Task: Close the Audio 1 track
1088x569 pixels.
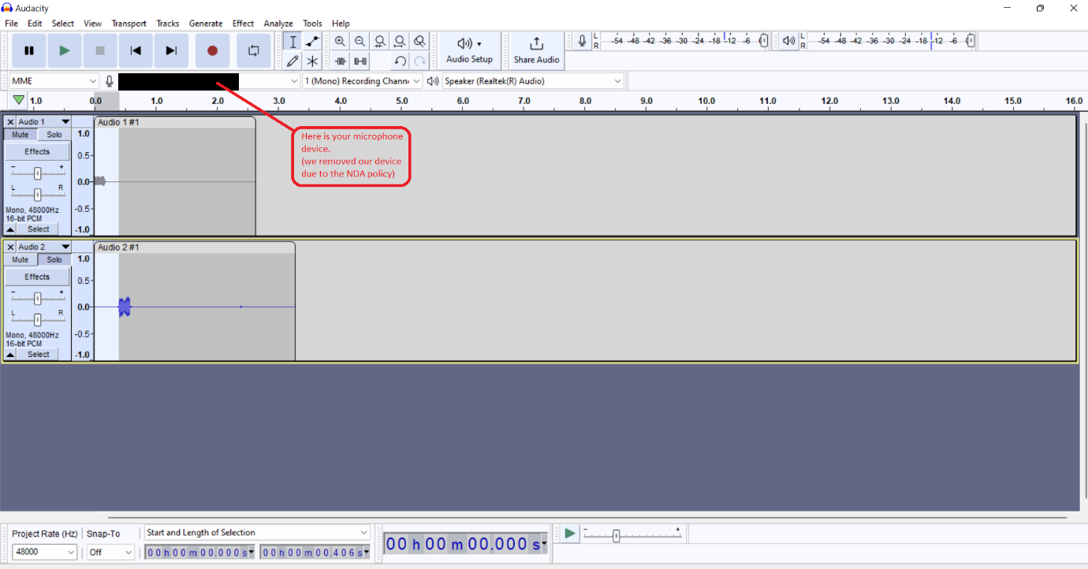Action: pyautogui.click(x=10, y=122)
